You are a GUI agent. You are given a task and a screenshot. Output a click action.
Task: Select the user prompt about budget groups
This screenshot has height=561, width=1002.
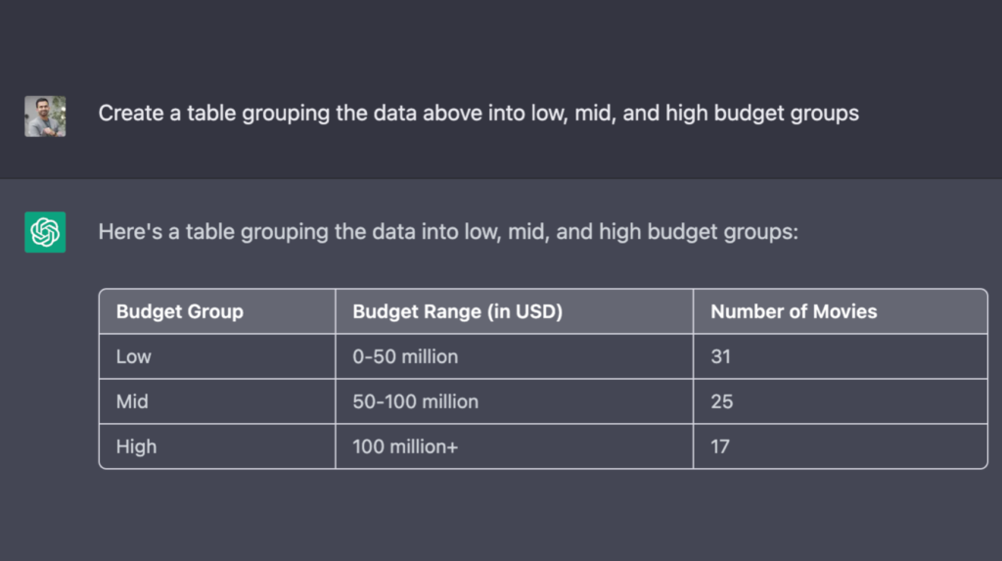click(478, 114)
